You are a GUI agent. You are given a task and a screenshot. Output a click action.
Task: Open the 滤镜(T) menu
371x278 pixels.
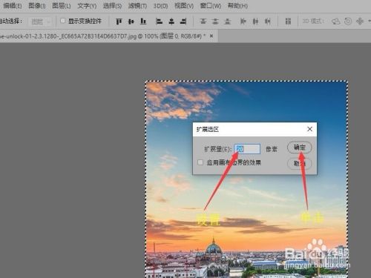(137, 6)
